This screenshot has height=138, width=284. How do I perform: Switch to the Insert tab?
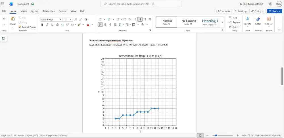[x=24, y=11]
